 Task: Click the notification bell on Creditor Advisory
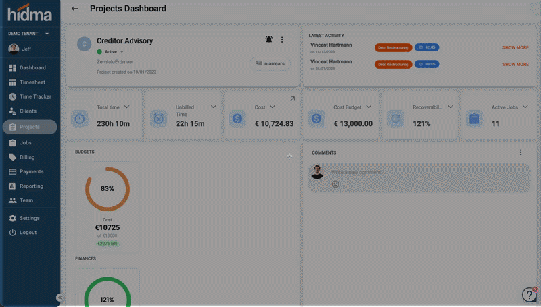point(268,40)
